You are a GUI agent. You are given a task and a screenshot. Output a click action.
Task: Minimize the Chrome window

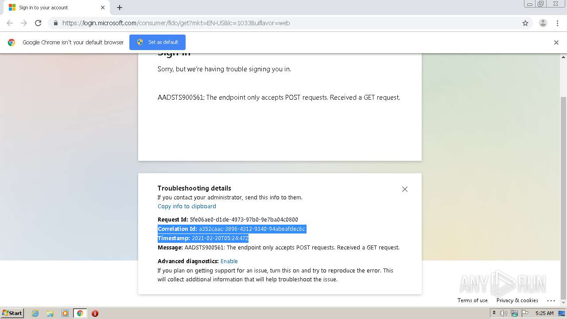pyautogui.click(x=529, y=4)
